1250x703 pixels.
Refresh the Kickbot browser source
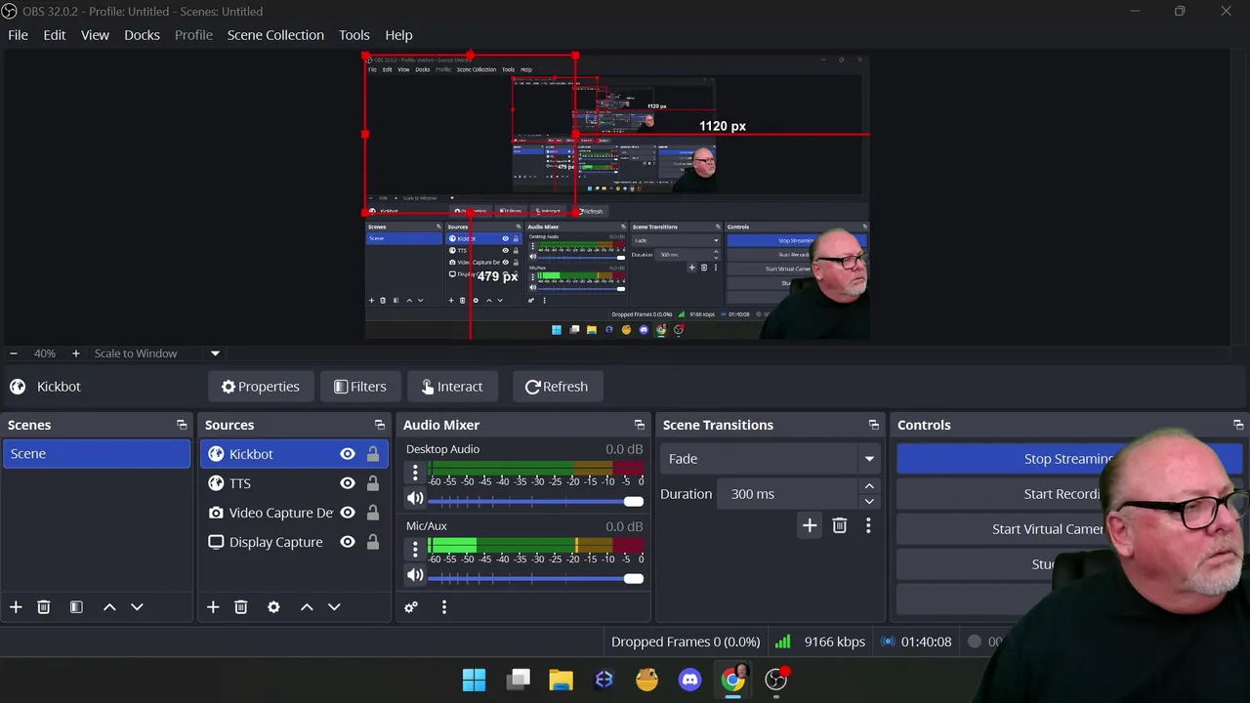click(557, 387)
